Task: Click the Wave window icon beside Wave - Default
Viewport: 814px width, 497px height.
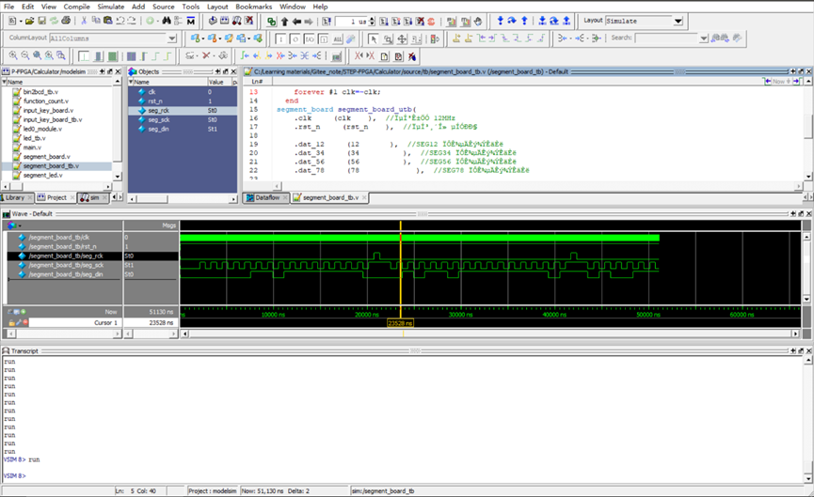Action: click(6, 213)
